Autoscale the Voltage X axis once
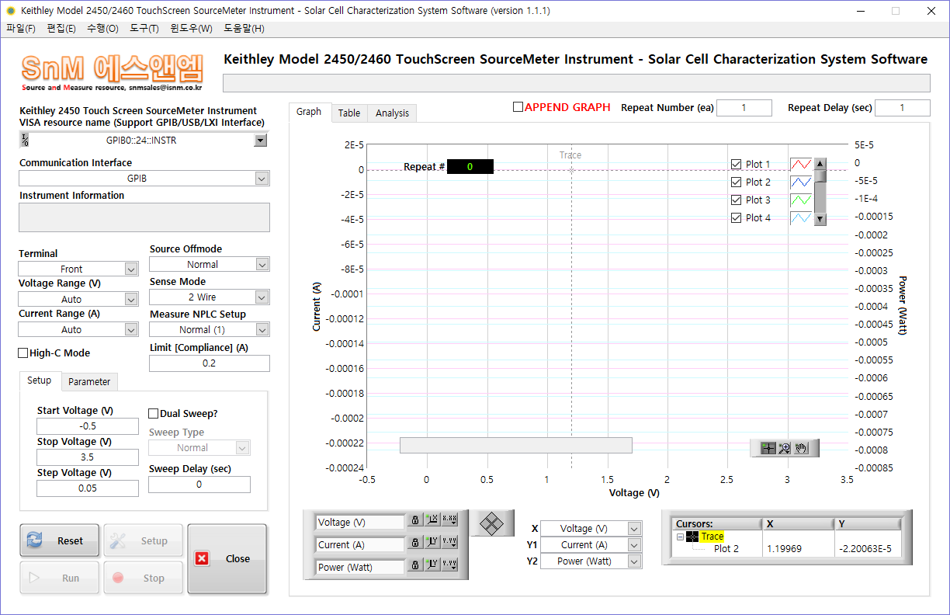This screenshot has width=950, height=615. [x=432, y=520]
